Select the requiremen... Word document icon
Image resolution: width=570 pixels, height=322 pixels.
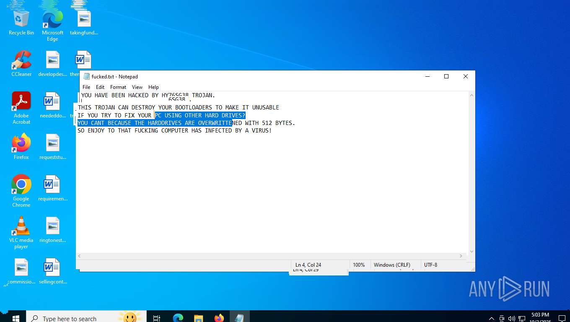(x=52, y=188)
